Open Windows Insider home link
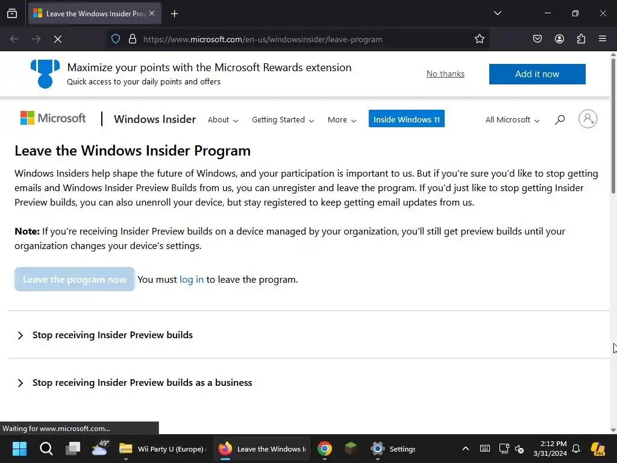The width and height of the screenshot is (617, 463). [155, 119]
